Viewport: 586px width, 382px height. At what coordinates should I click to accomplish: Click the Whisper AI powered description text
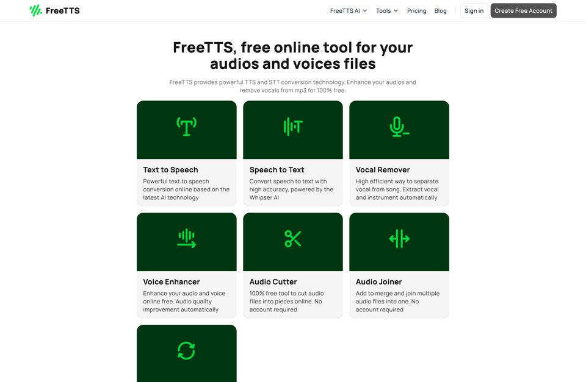(x=292, y=189)
